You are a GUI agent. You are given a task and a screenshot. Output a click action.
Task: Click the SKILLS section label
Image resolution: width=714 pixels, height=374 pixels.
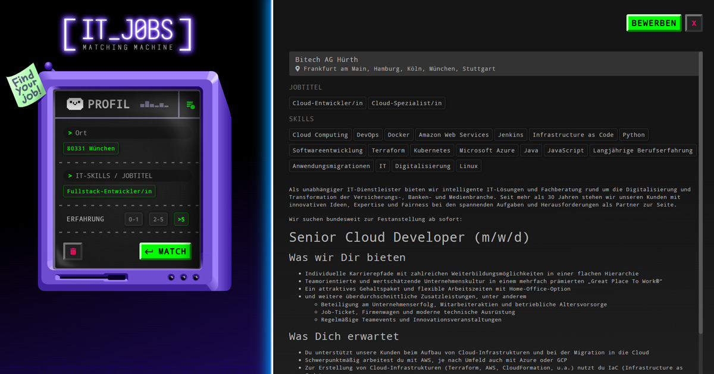tap(302, 119)
